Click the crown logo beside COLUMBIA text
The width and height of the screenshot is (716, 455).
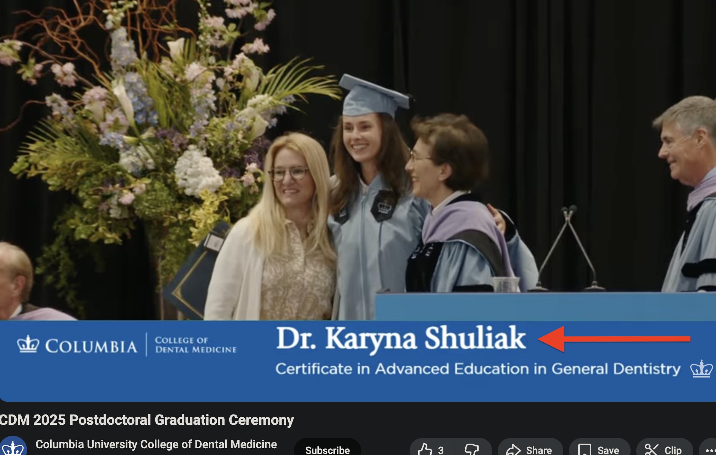pyautogui.click(x=28, y=344)
